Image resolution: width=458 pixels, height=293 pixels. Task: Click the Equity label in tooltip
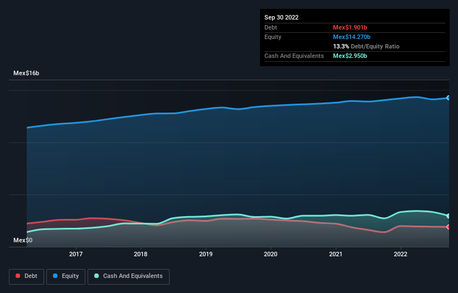pyautogui.click(x=273, y=37)
